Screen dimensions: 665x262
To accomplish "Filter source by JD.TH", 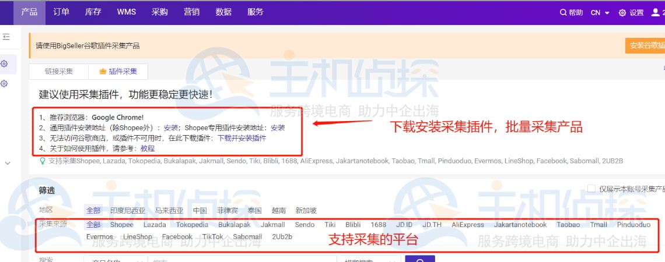I will 432,225.
